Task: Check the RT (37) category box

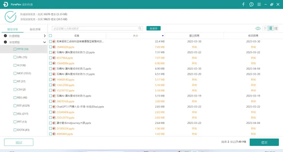Action: coord(15,82)
